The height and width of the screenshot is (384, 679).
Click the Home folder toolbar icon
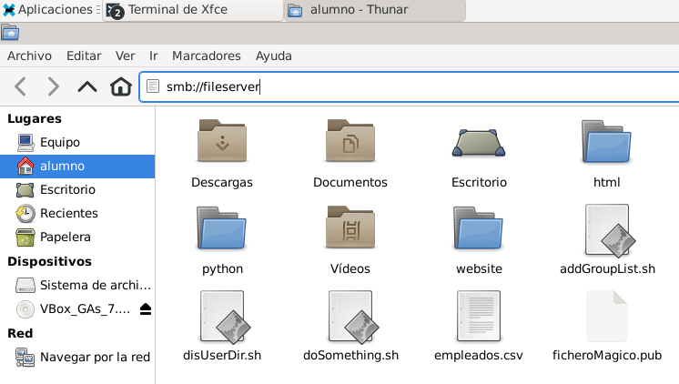point(120,87)
